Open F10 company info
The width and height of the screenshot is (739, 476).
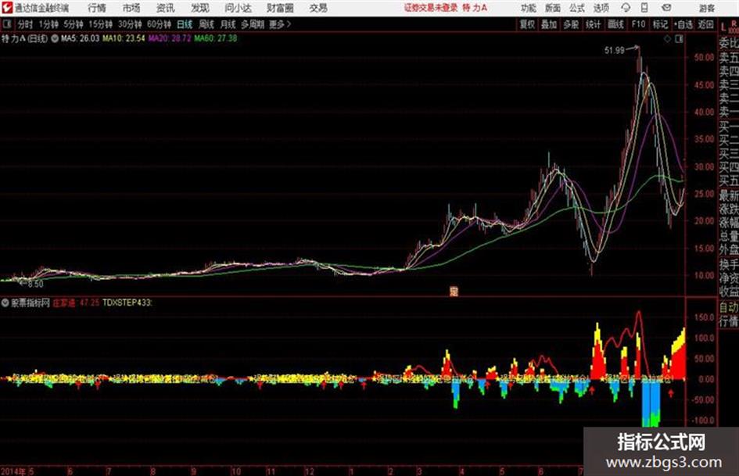[638, 24]
